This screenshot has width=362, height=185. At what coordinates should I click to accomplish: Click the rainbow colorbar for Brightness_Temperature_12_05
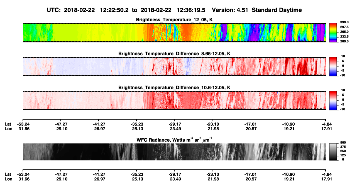(x=333, y=33)
